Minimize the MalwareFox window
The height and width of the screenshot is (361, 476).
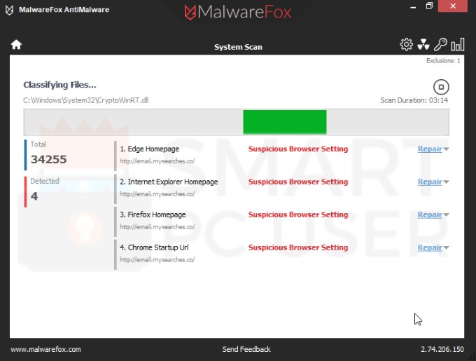click(x=413, y=6)
